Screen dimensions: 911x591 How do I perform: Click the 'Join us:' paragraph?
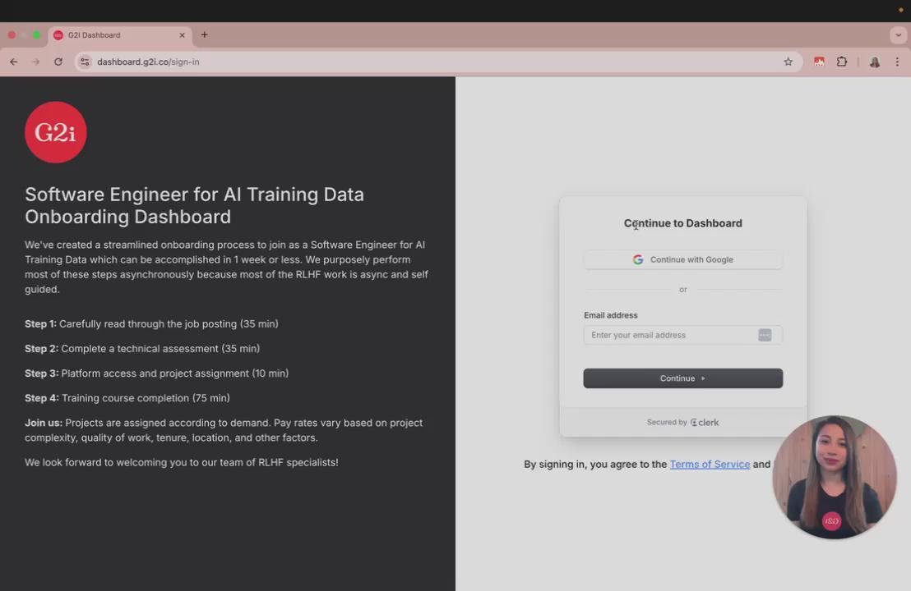(x=224, y=430)
